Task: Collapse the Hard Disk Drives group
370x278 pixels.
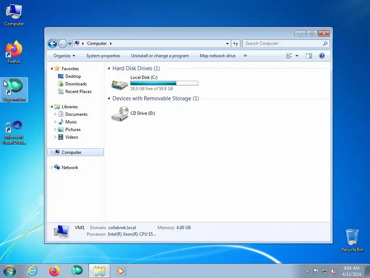Action: tap(109, 68)
